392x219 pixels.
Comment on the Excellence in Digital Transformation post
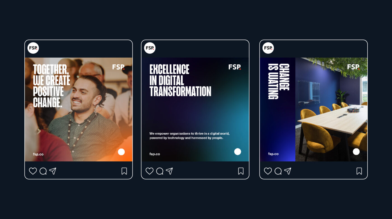click(x=160, y=171)
